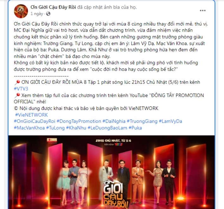Click the public globe privacy icon
Image resolution: width=224 pixels, height=209 pixels.
coord(48,14)
